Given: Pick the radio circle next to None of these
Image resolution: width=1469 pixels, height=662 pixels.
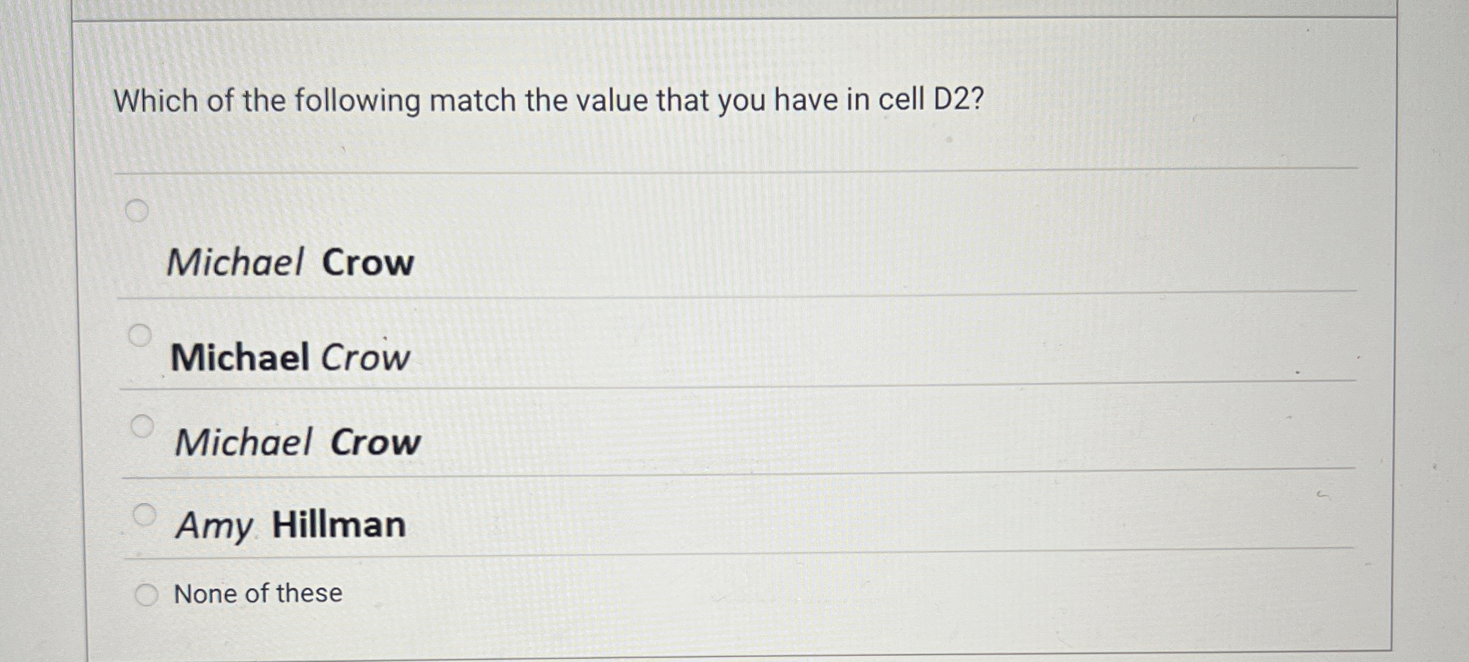Looking at the screenshot, I should [145, 592].
